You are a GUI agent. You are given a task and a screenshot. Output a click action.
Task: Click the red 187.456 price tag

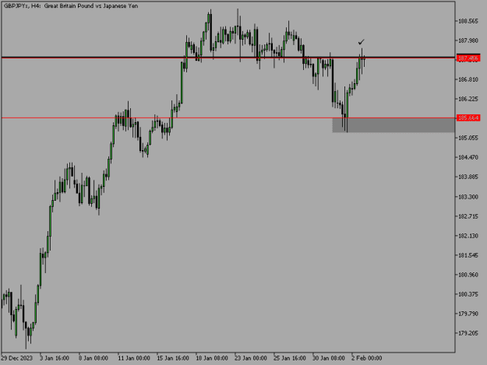coord(468,58)
